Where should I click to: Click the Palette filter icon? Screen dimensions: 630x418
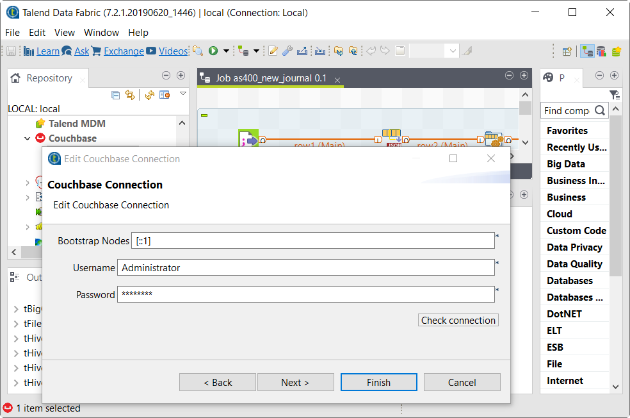(x=614, y=95)
